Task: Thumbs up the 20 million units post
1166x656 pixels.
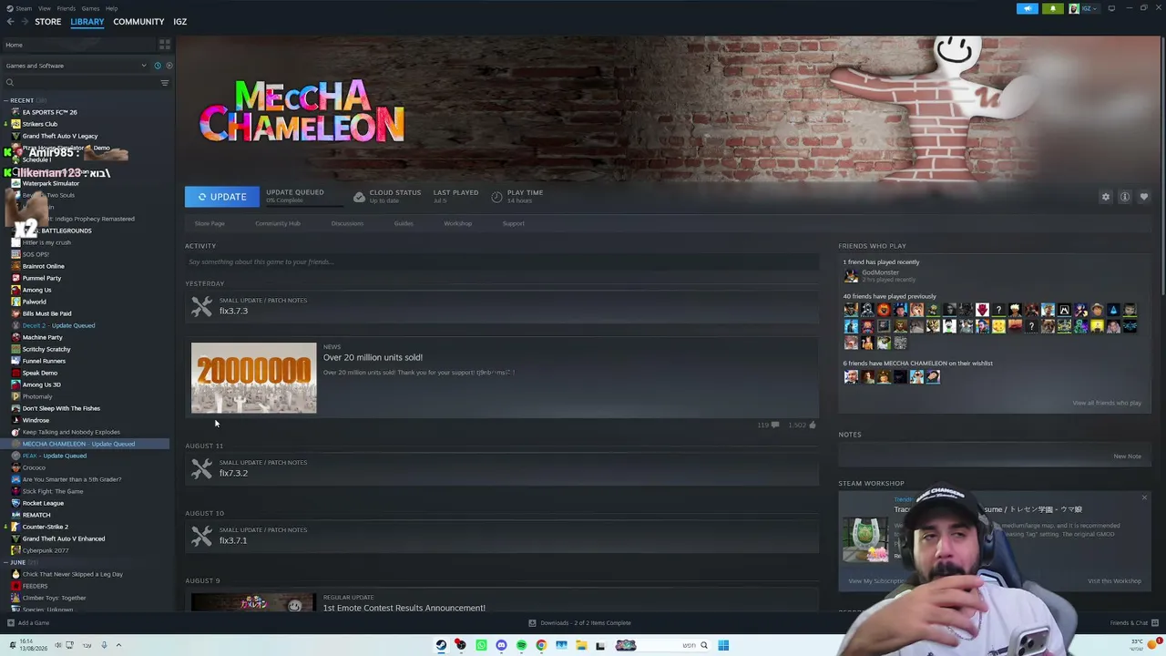Action: click(803, 425)
